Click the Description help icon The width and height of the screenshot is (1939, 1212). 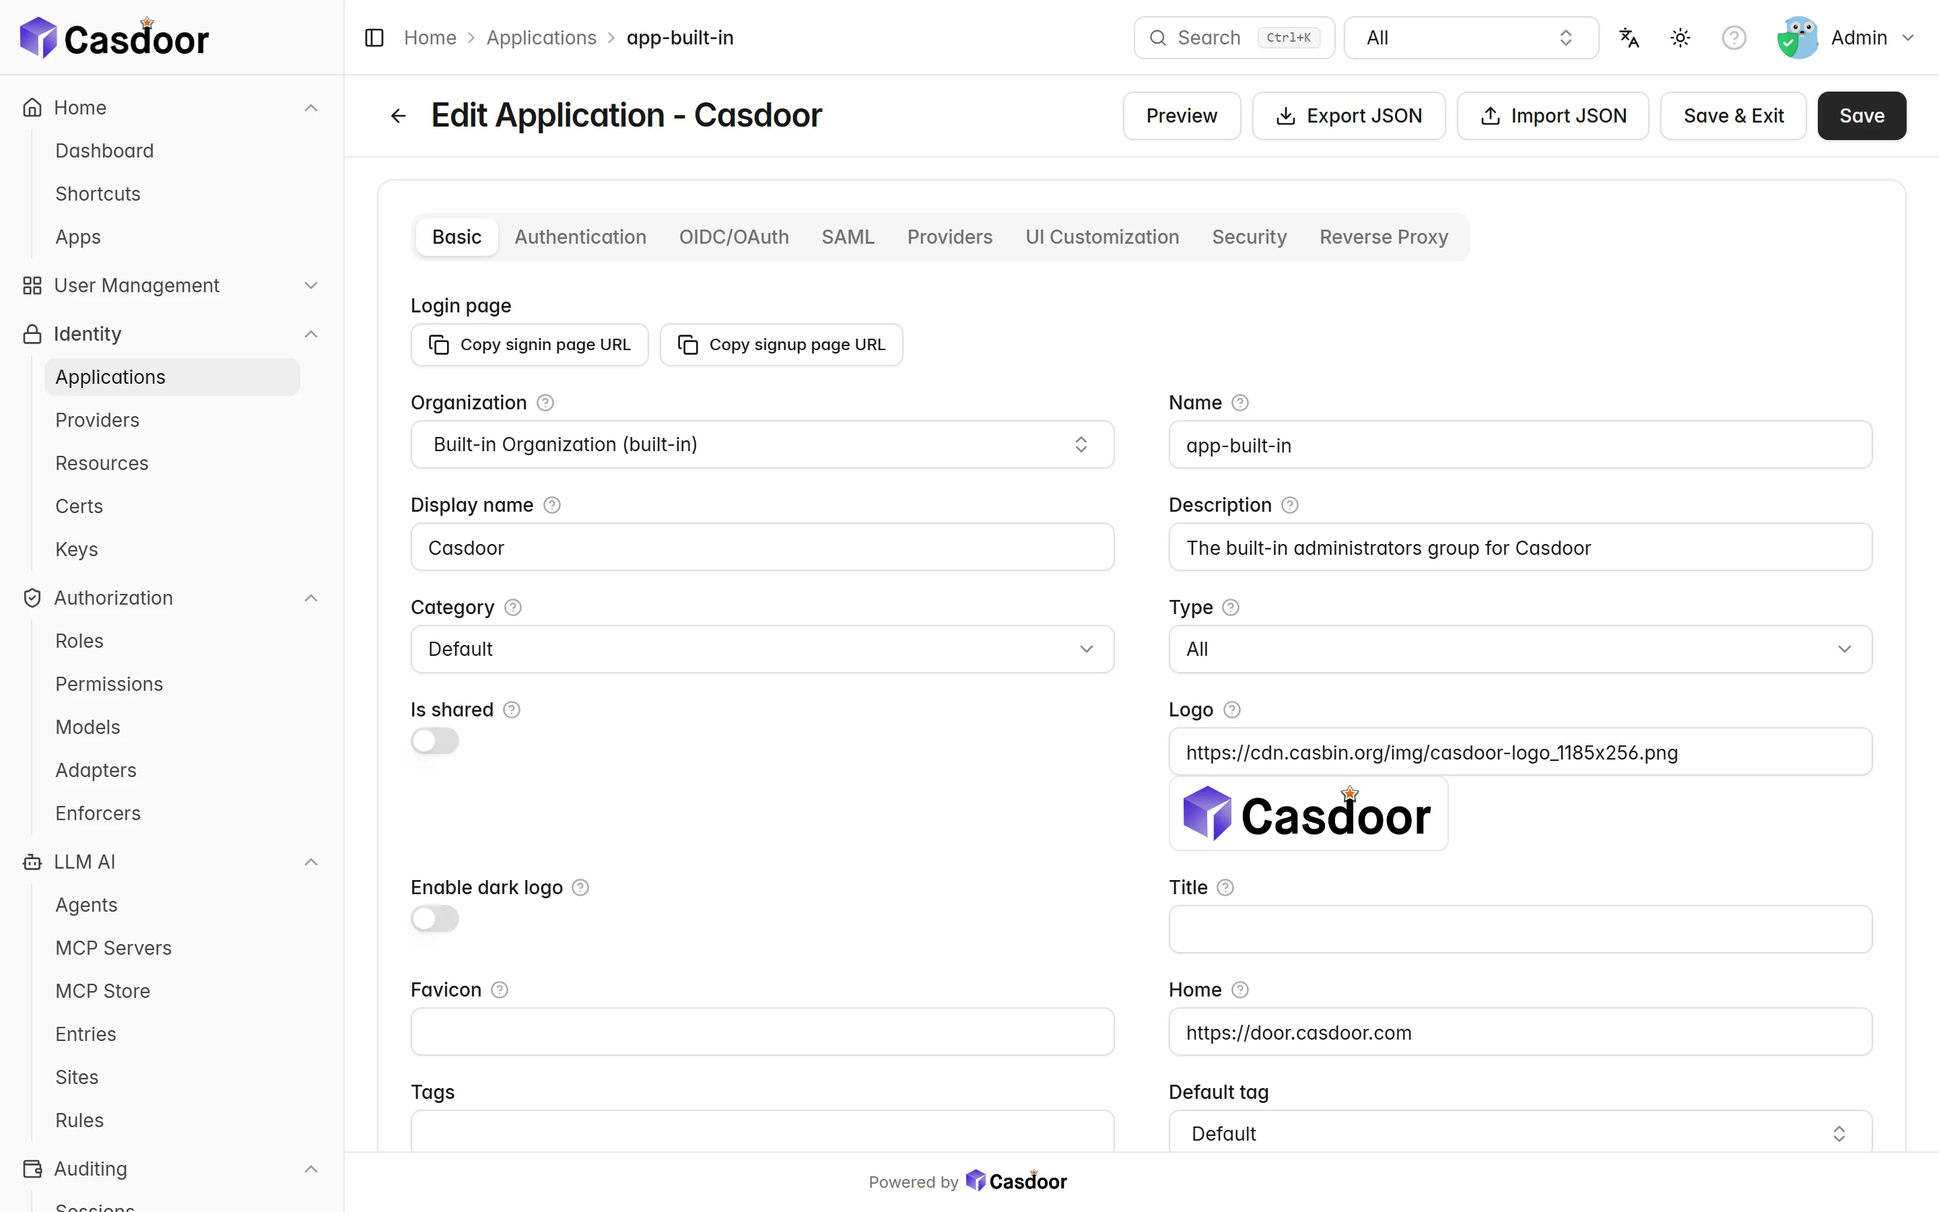point(1289,505)
